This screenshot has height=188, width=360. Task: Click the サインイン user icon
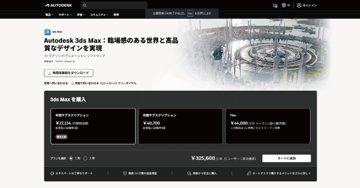tap(299, 5)
